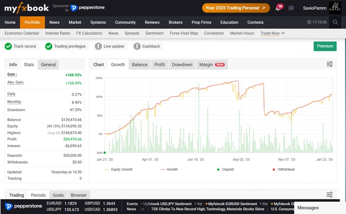Screen dimensions: 346x214
Task: Toggle Equity Growth series in chart legend
Action: click(x=118, y=169)
